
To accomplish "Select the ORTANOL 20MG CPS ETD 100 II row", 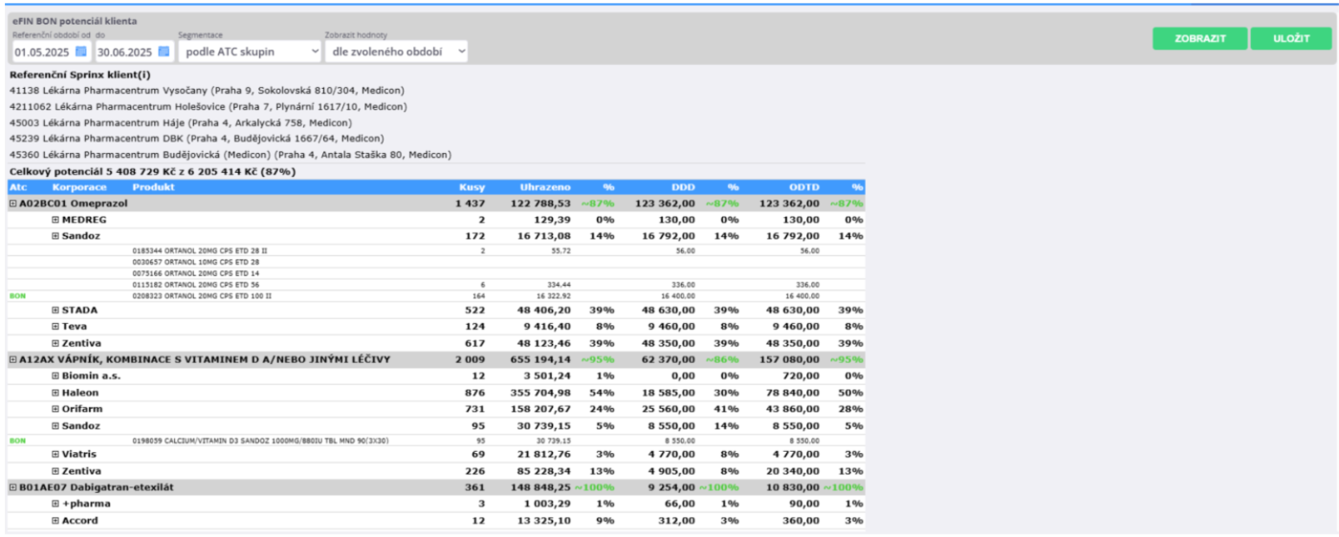I will [x=202, y=296].
